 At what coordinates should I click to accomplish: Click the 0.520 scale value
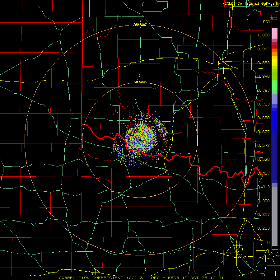(264, 160)
